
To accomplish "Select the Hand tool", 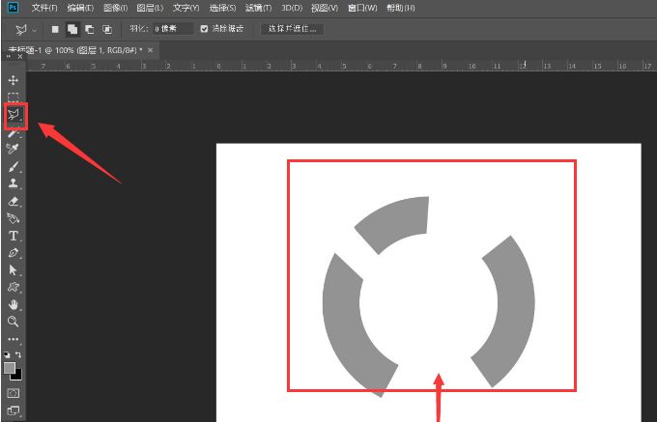I will tap(14, 304).
